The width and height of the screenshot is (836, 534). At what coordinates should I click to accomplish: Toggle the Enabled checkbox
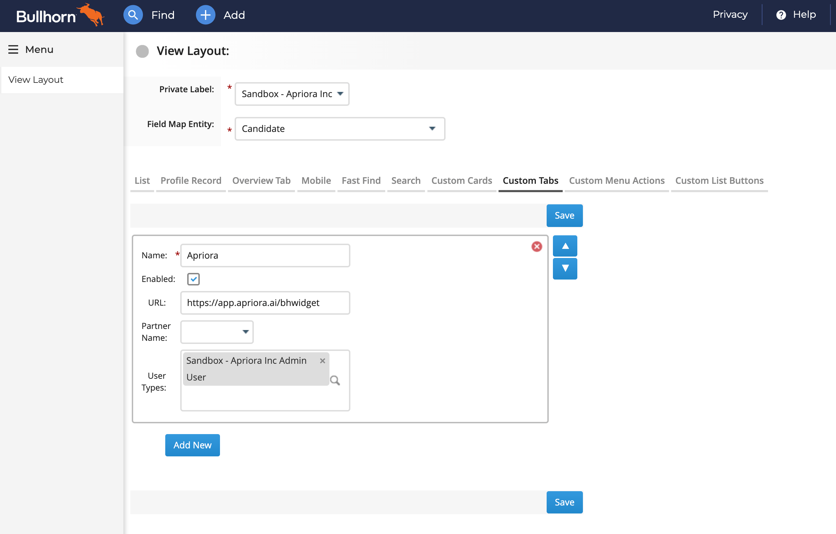click(x=193, y=279)
